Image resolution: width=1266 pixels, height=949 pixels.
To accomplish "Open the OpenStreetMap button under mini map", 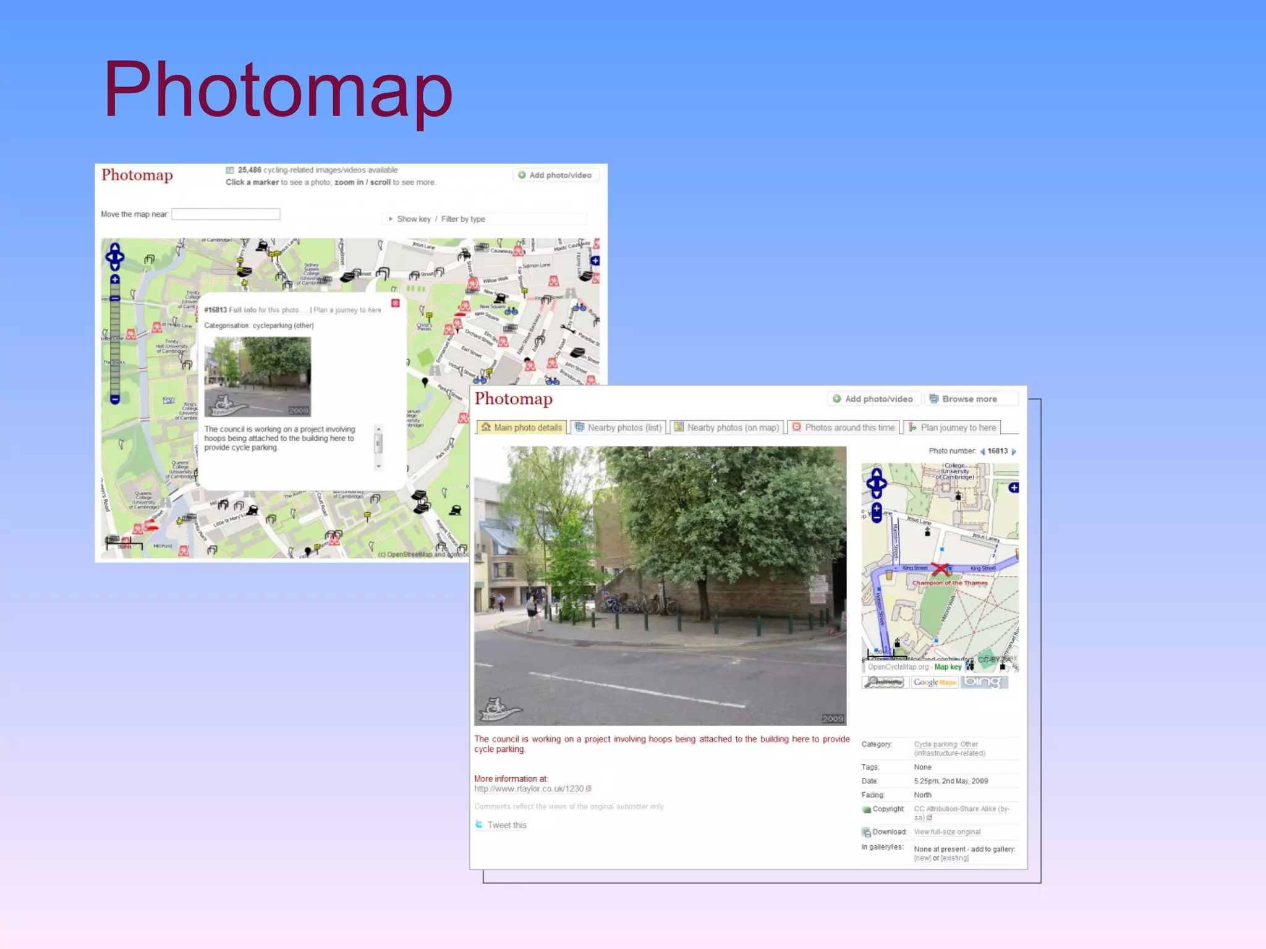I will pyautogui.click(x=885, y=683).
